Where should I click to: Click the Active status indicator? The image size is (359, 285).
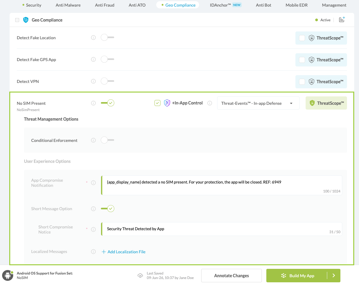click(x=323, y=20)
